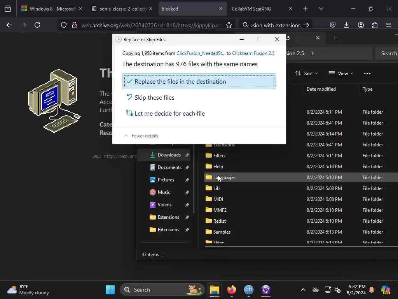Add a new File Explorer tab
Image resolution: width=398 pixels, height=299 pixels.
click(x=335, y=38)
